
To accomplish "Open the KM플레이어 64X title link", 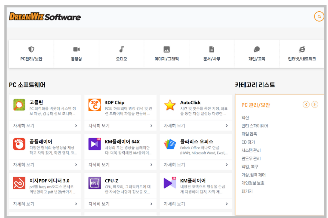I will [122, 142].
